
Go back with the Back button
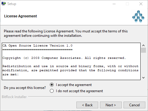87,105
